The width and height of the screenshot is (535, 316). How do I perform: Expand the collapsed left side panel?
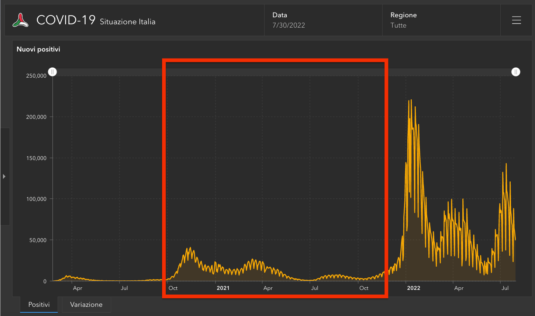point(4,177)
